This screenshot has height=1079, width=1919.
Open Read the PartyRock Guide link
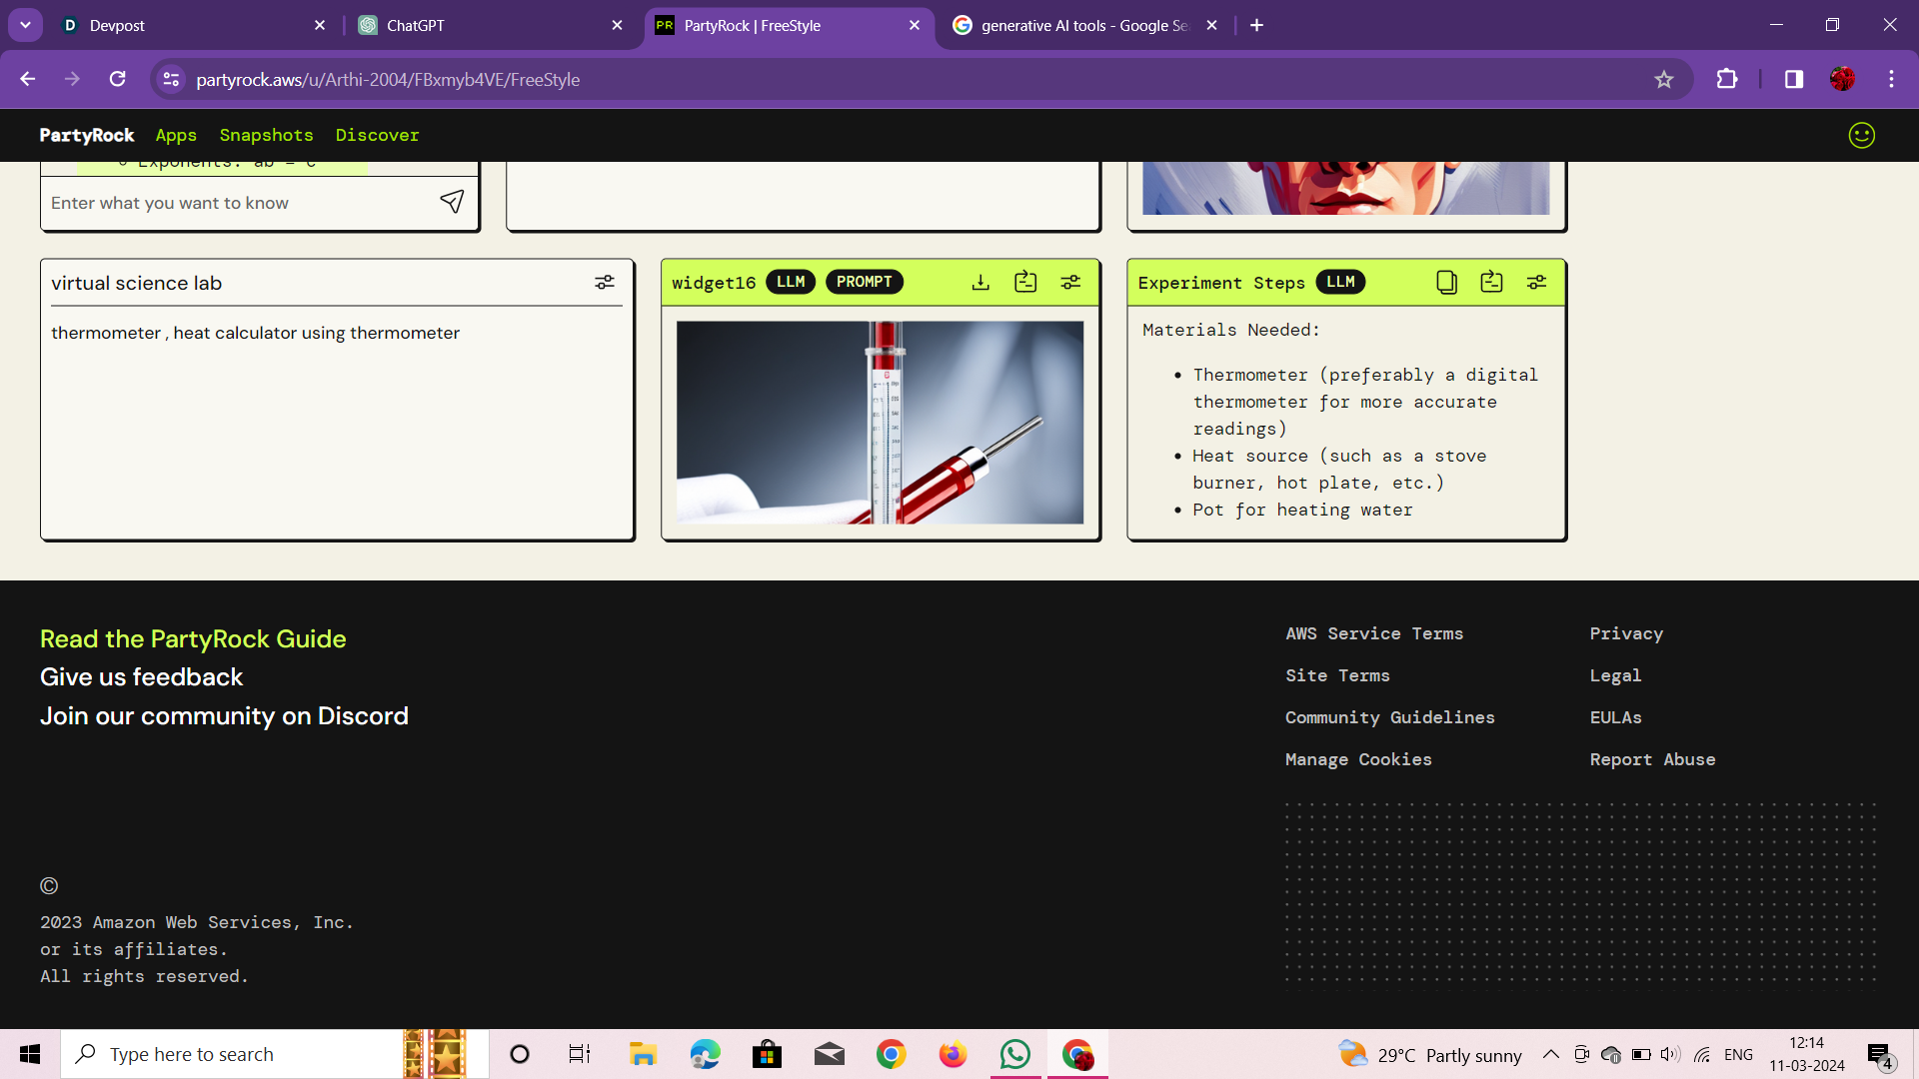193,638
